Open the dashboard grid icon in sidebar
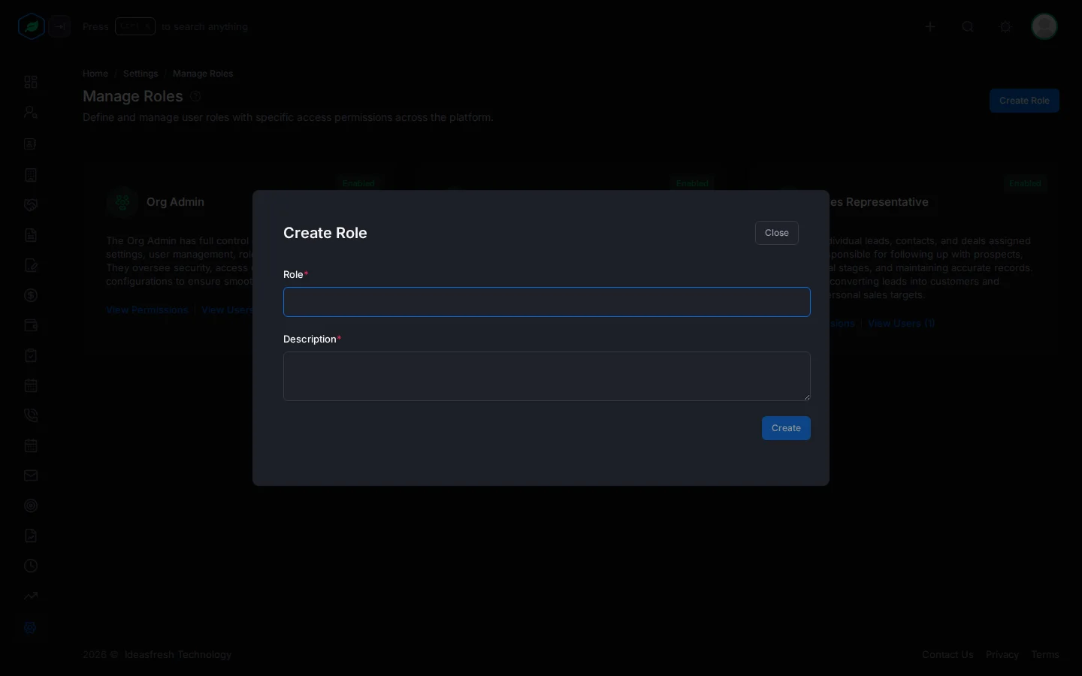Viewport: 1082px width, 676px height. [31, 82]
